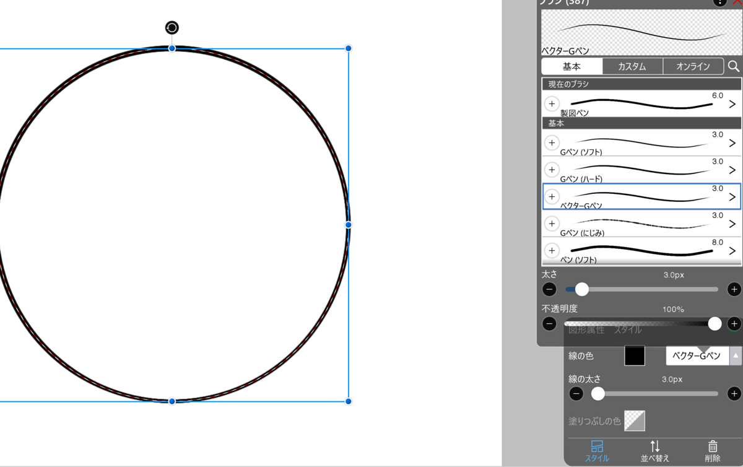Click the 線の太さ line width slider
This screenshot has height=467, width=743.
[x=655, y=393]
